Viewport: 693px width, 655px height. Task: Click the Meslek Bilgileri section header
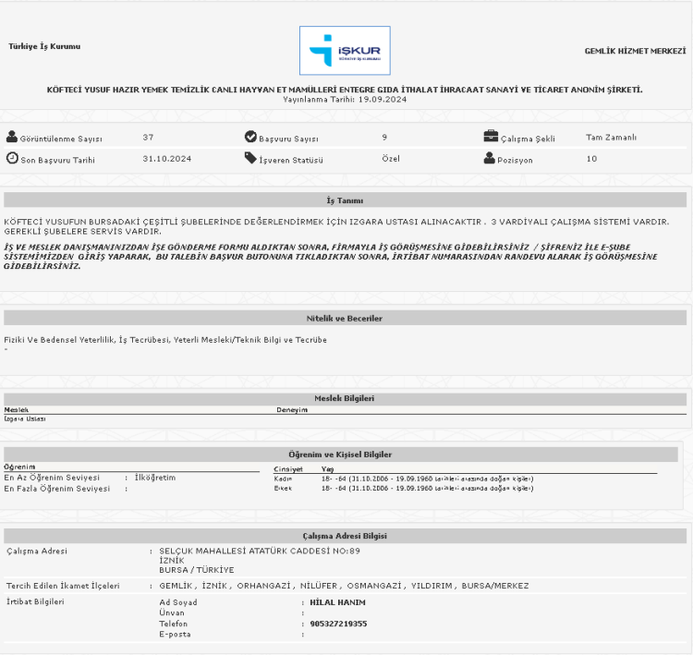coord(345,398)
